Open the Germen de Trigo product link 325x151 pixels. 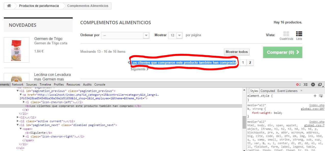click(x=48, y=39)
